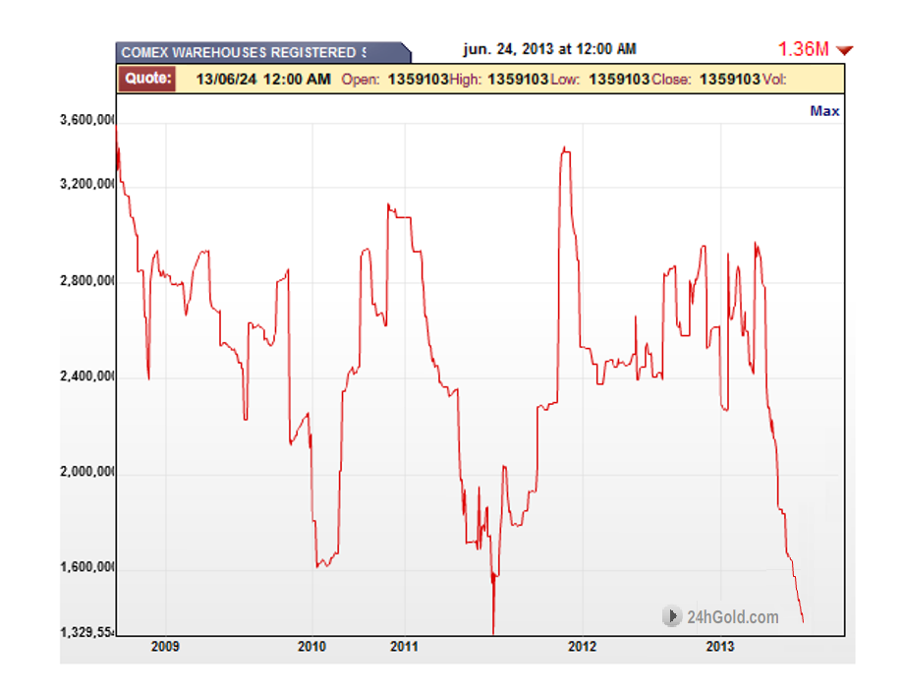Click the Close value 1359103
This screenshot has height=694, width=902.
point(732,78)
